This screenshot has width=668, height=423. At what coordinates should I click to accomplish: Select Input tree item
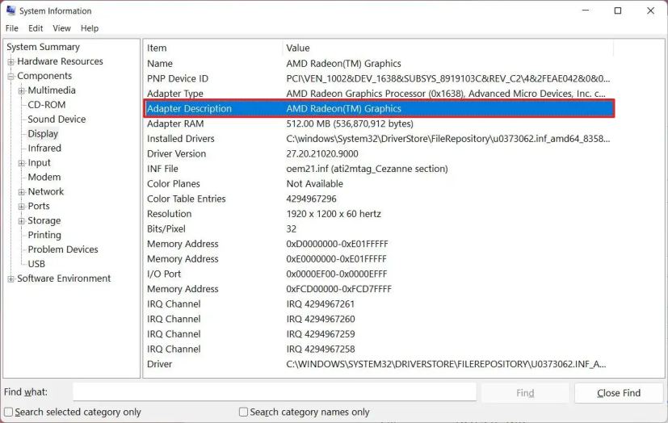point(40,162)
